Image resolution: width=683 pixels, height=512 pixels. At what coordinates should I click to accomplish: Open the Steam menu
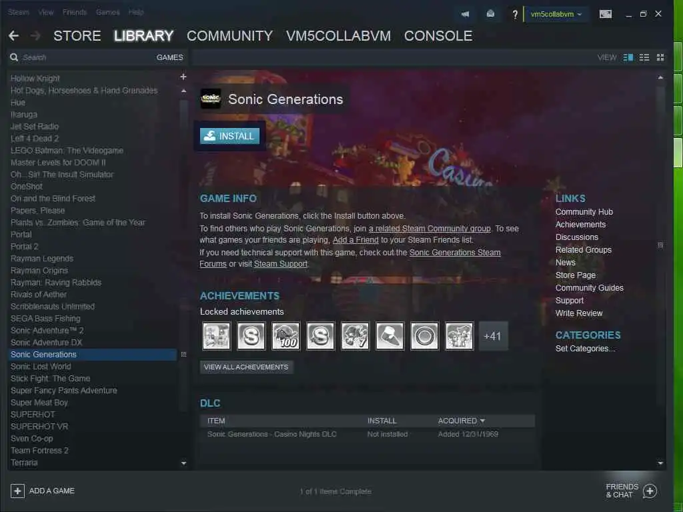click(18, 12)
